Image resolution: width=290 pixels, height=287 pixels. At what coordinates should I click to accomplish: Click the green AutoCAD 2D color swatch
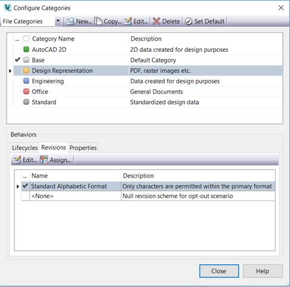pyautogui.click(x=26, y=49)
